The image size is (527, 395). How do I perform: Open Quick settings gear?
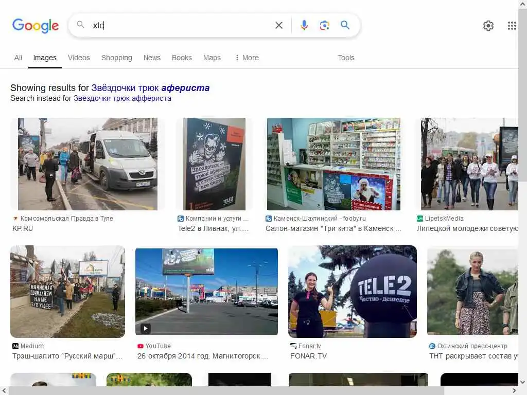[x=488, y=26]
